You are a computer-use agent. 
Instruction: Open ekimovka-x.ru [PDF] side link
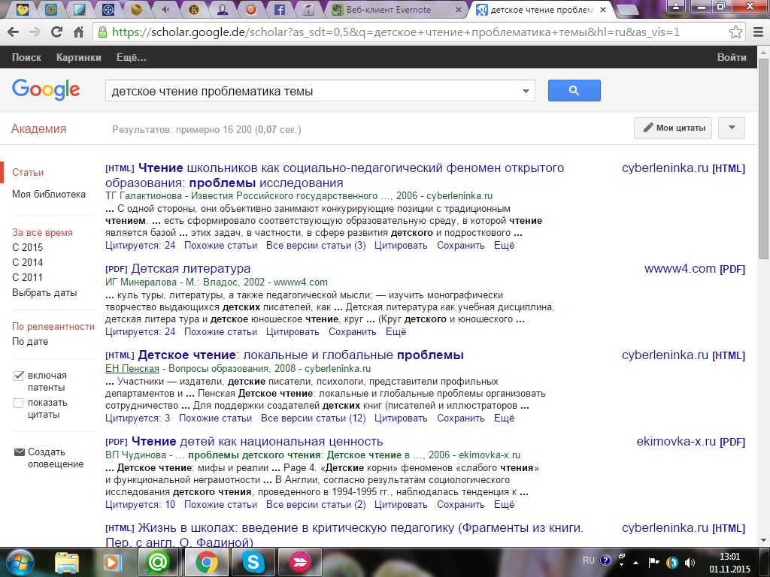690,442
